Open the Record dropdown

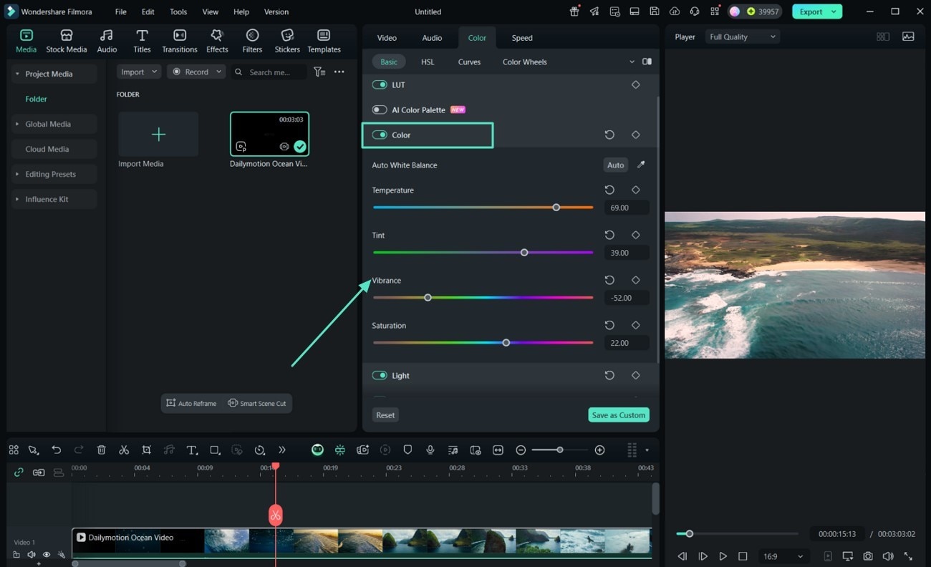click(196, 72)
